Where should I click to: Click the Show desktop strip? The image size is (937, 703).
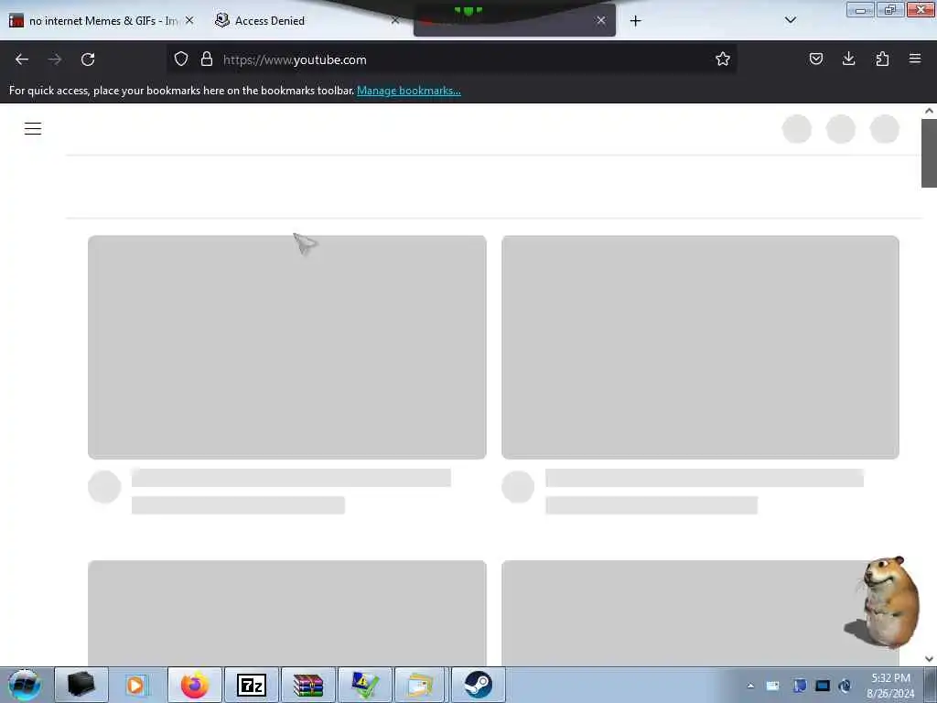pos(930,685)
